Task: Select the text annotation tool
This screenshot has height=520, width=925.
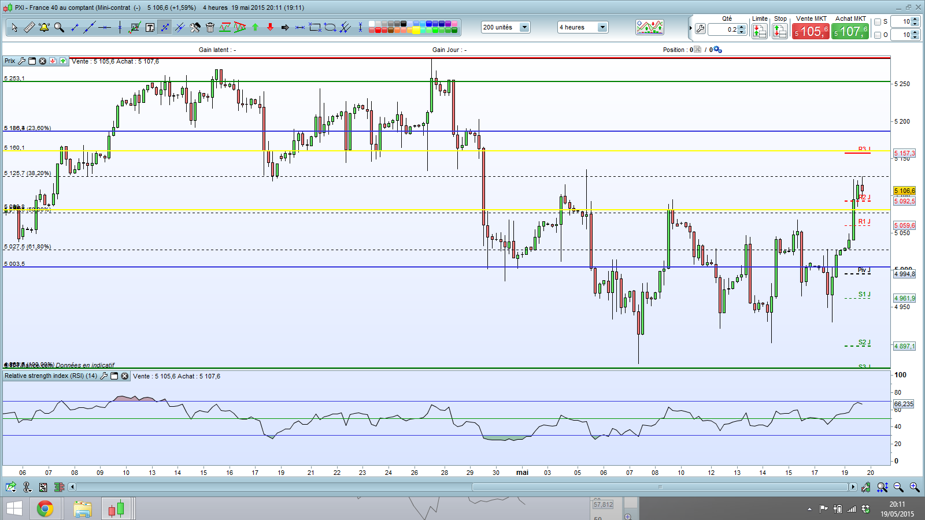Action: click(x=150, y=27)
